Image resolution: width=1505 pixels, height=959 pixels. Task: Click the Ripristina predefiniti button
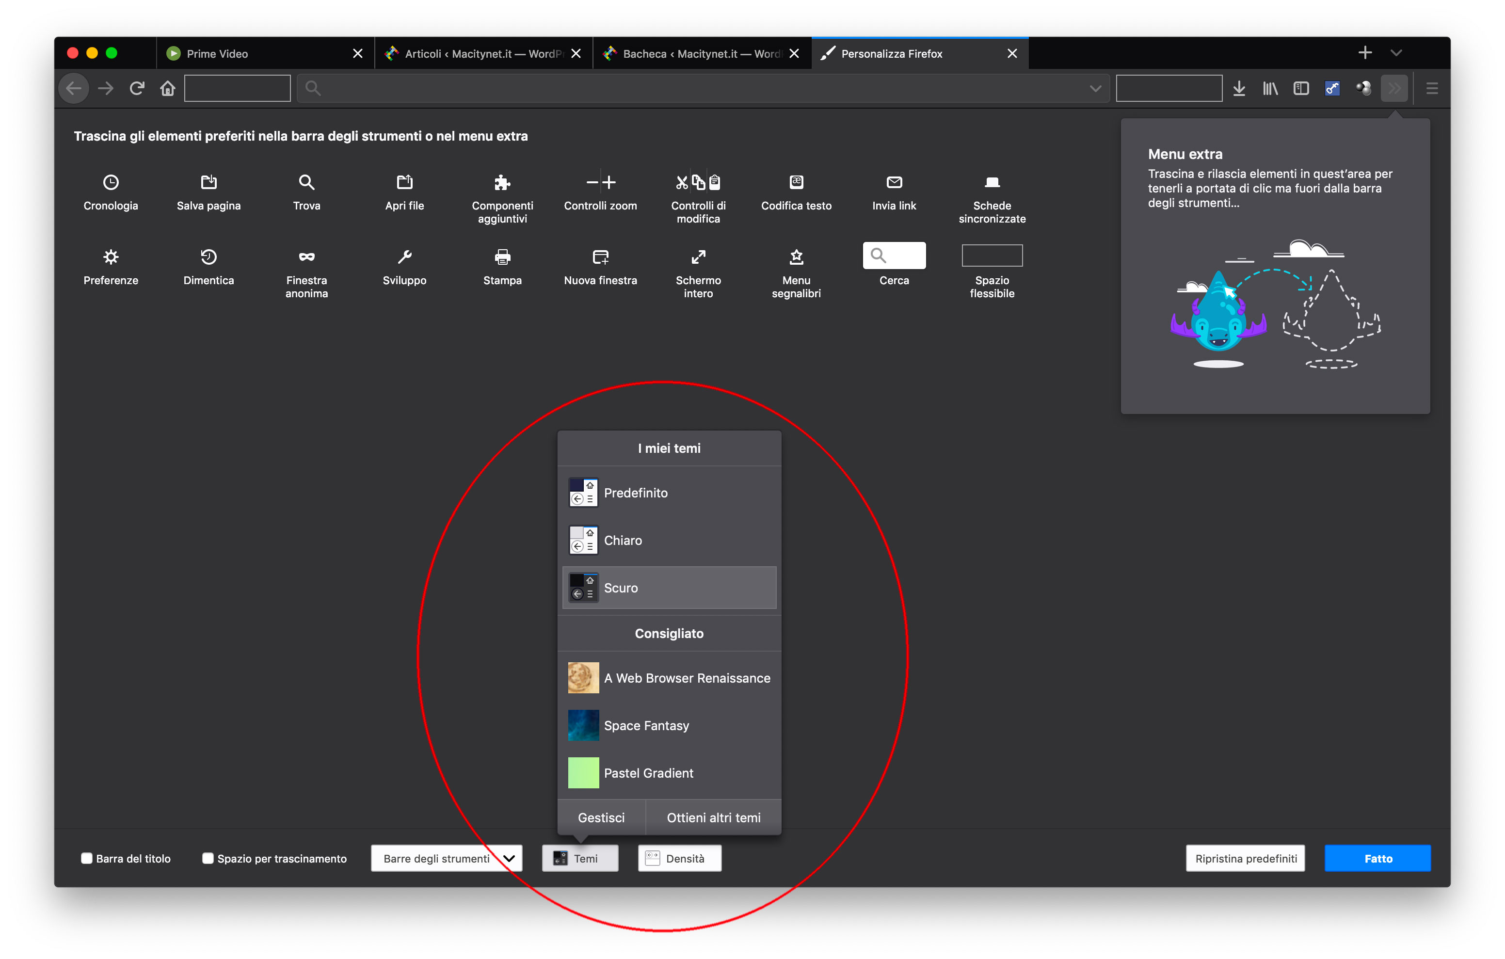pos(1245,858)
